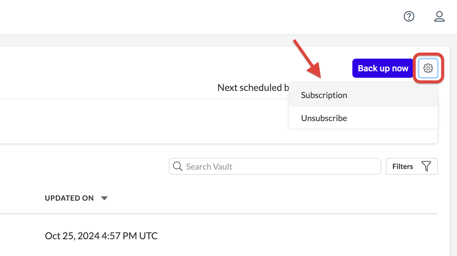This screenshot has height=256, width=457.
Task: Sort by the UPDATED ON column header
Action: click(69, 198)
